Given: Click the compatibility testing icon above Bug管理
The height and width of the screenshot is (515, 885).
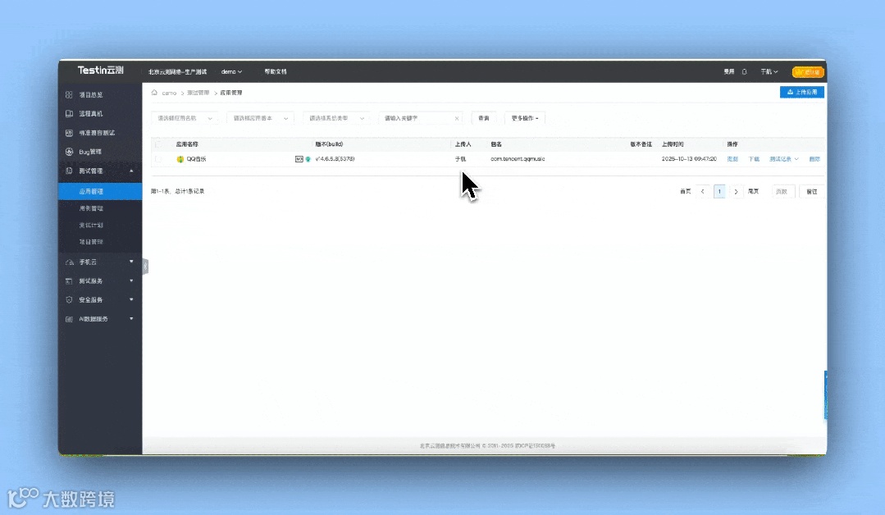Looking at the screenshot, I should coord(69,133).
